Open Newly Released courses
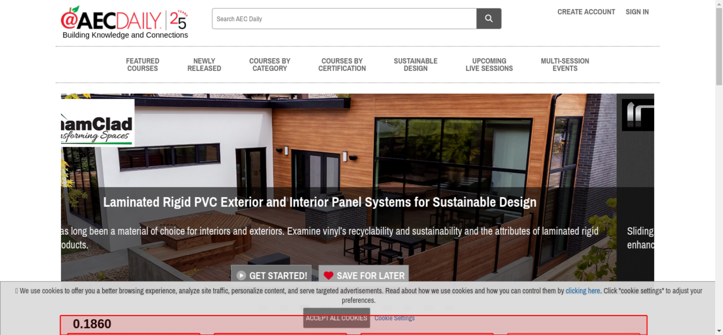The height and width of the screenshot is (335, 723). [204, 65]
